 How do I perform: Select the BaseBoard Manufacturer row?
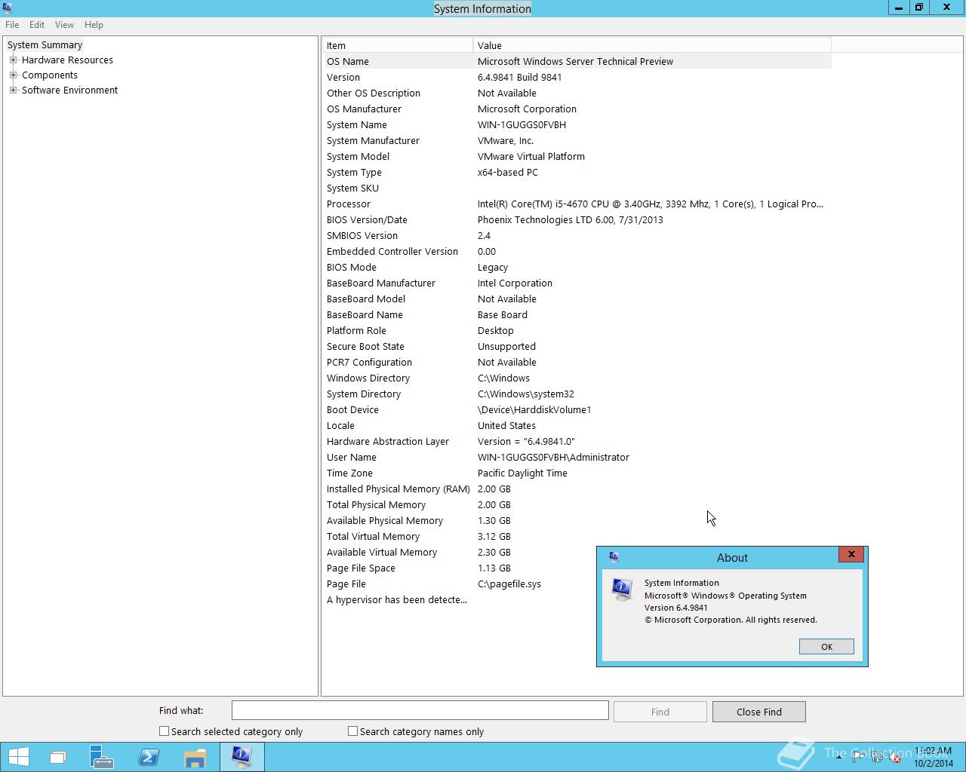click(x=577, y=283)
